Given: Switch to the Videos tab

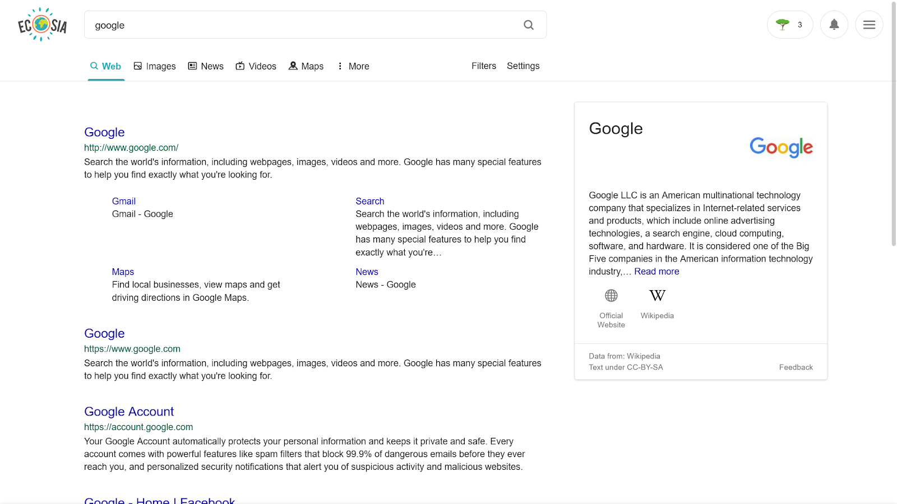Looking at the screenshot, I should [256, 66].
